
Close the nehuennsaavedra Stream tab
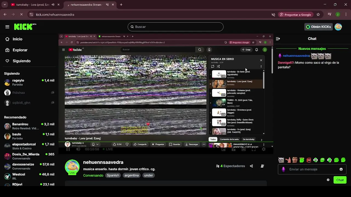click(x=113, y=5)
